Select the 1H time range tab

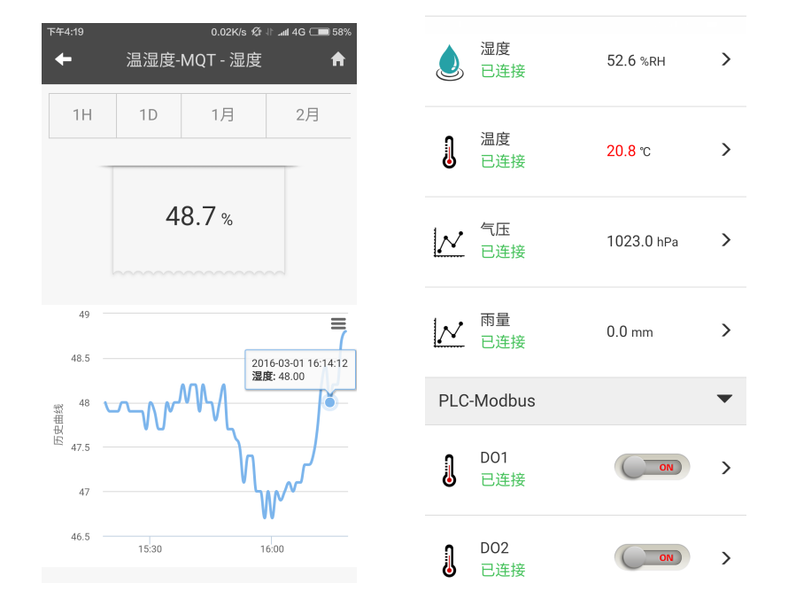coord(82,115)
